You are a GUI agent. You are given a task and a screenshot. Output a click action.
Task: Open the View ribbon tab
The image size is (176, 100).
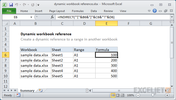click(x=123, y=11)
